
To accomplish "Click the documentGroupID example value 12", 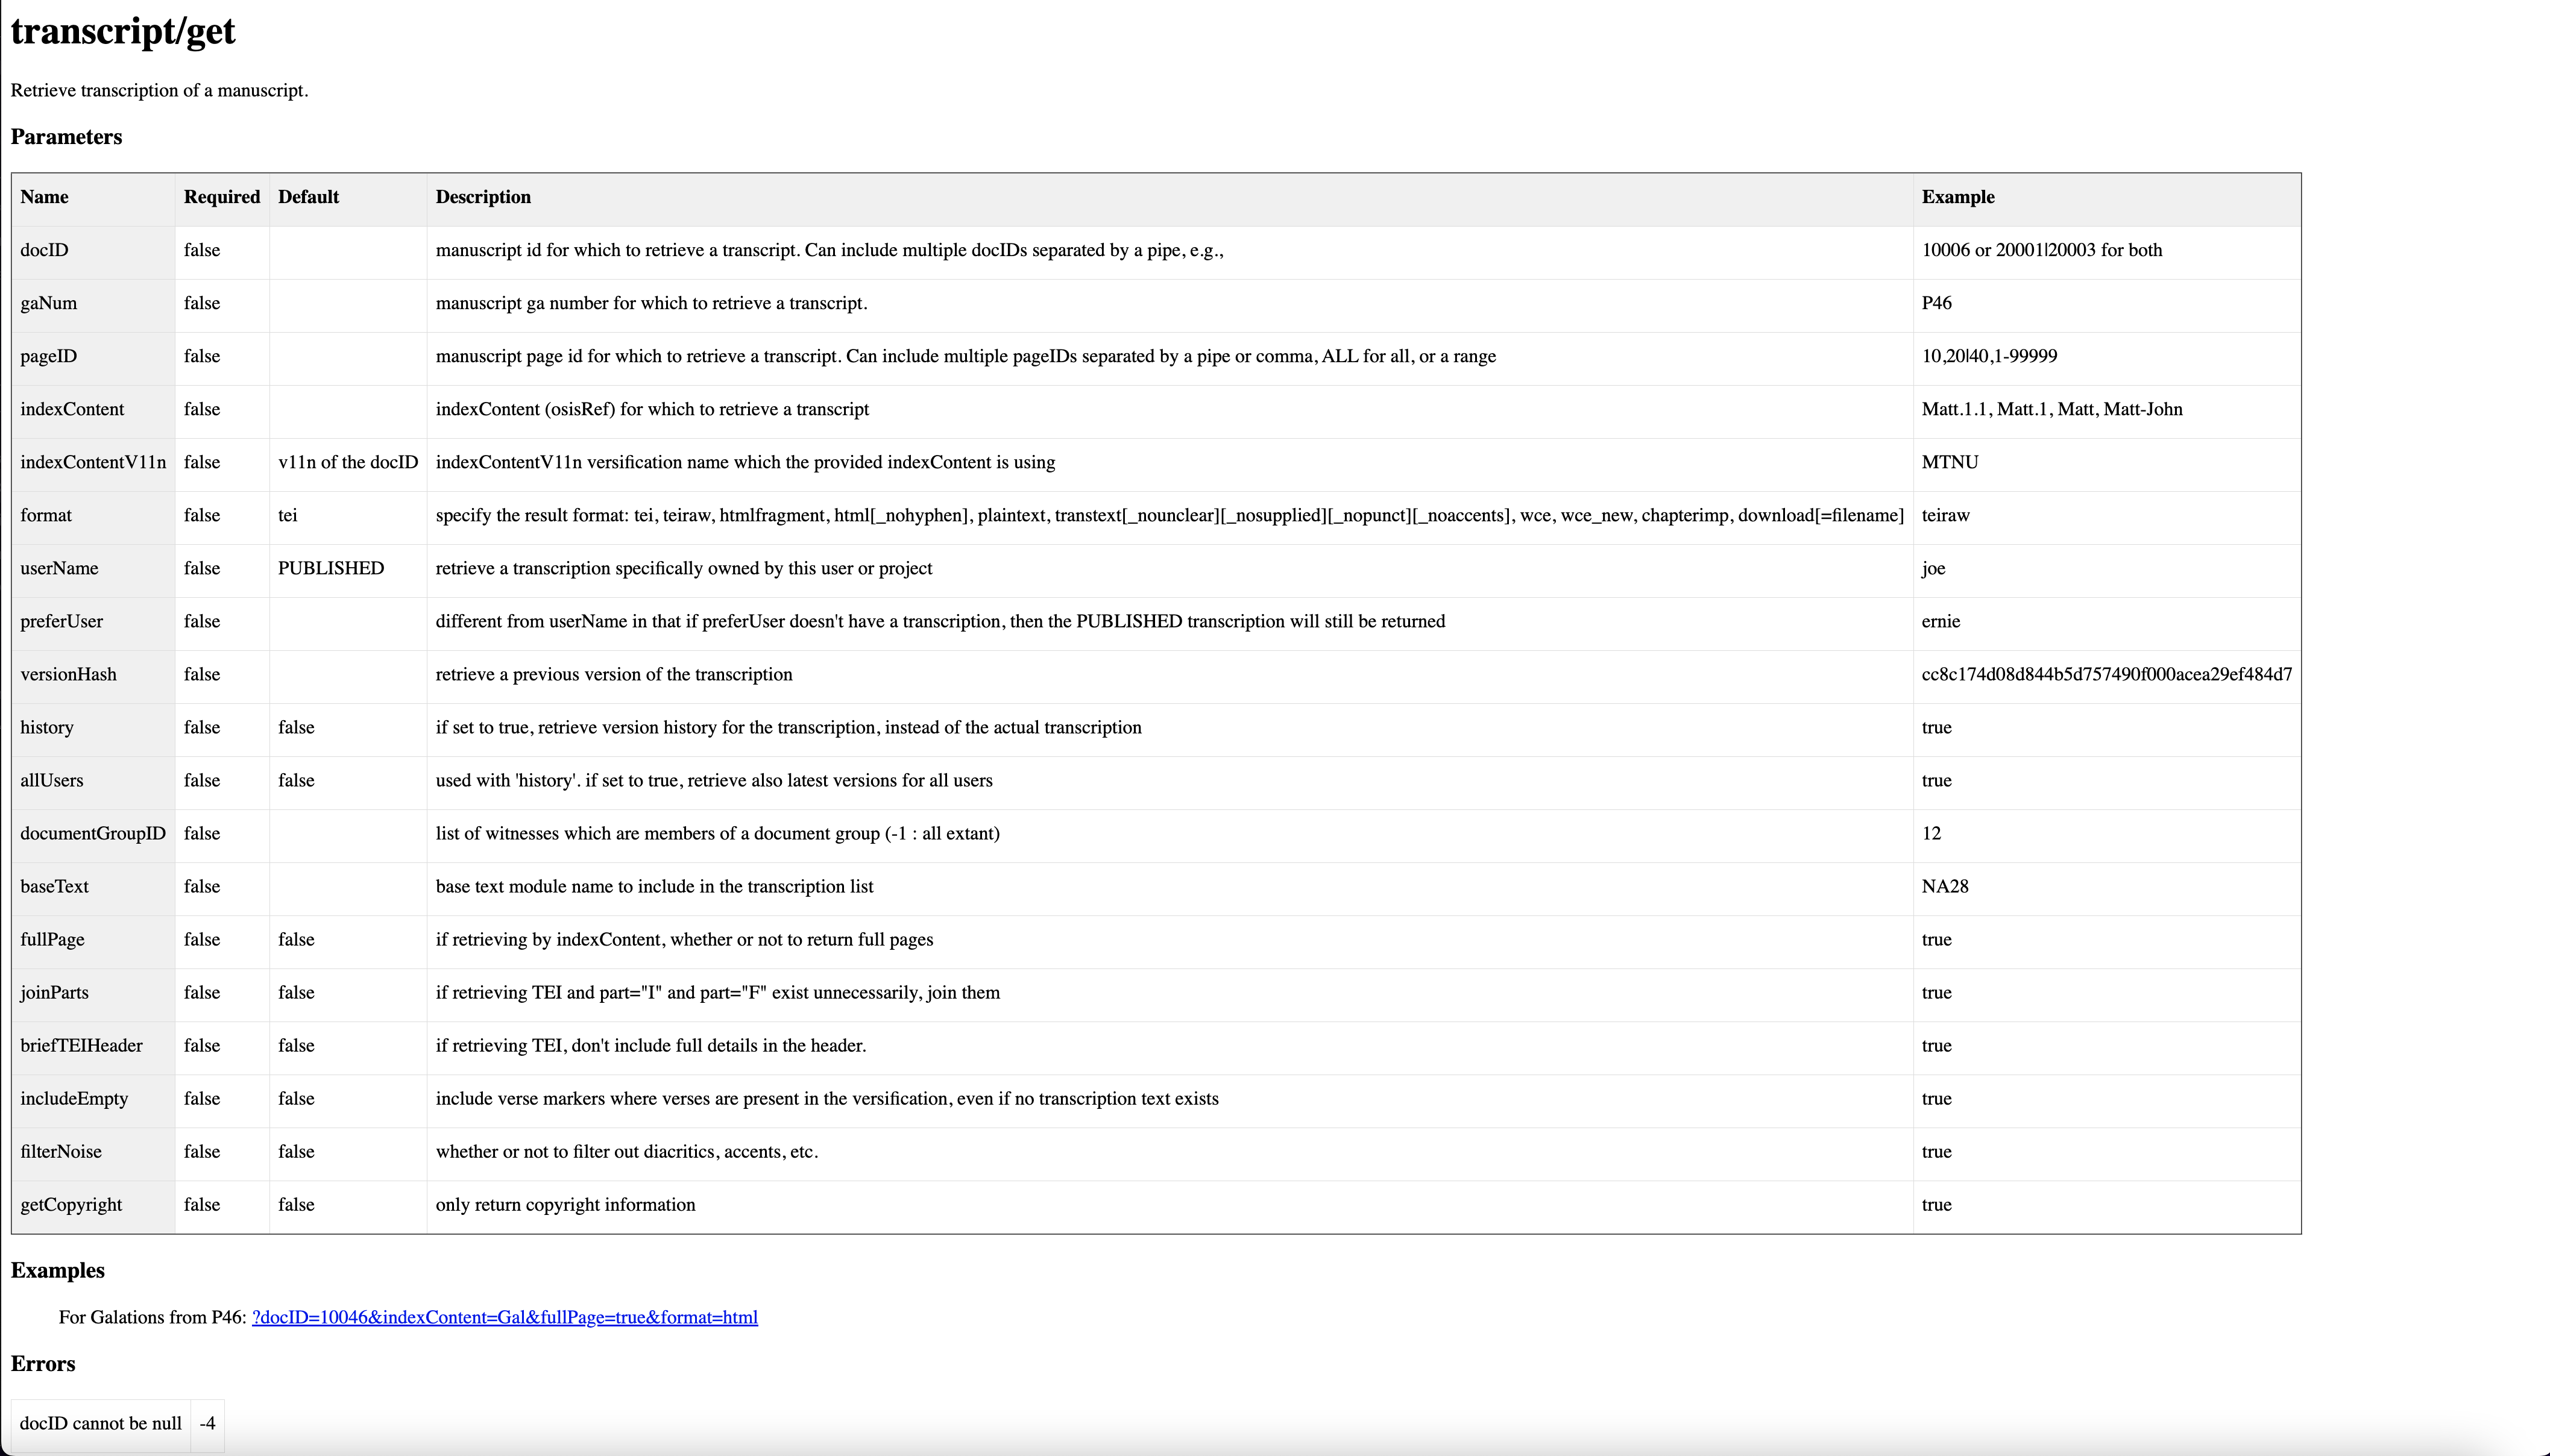I will (x=1931, y=833).
